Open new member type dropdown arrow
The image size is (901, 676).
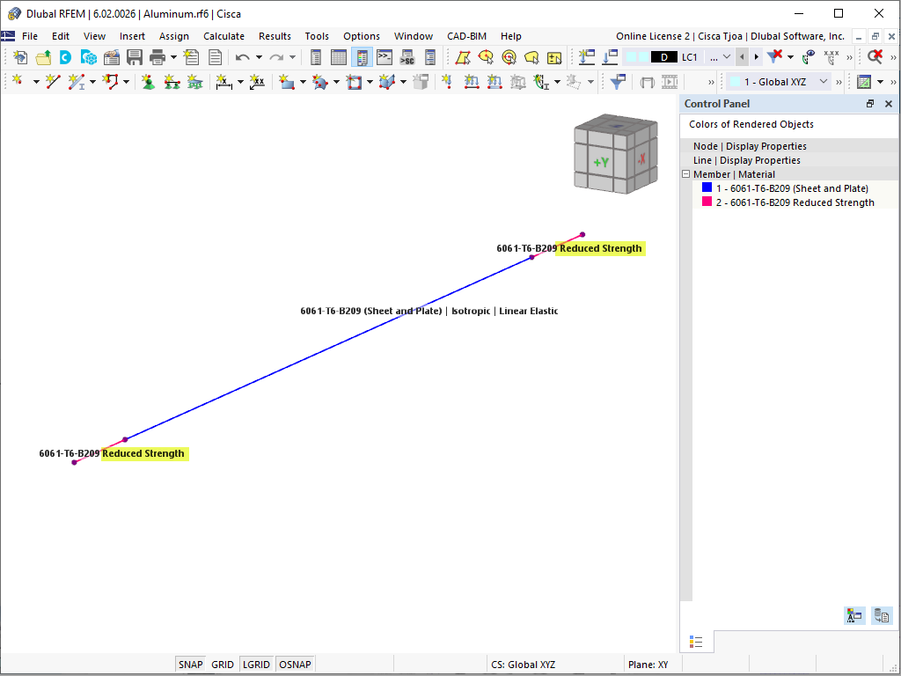click(x=92, y=82)
